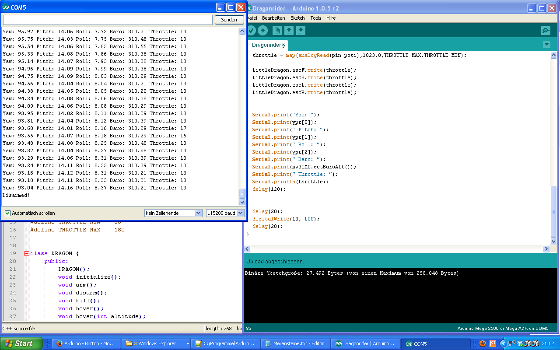Open a sketch using the Open icon
Viewport: 560px width, 350px height.
[289, 30]
